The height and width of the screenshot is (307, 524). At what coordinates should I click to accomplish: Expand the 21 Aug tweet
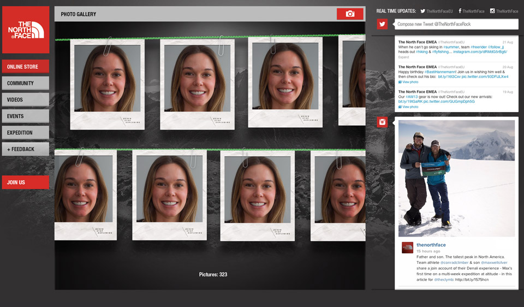(403, 57)
